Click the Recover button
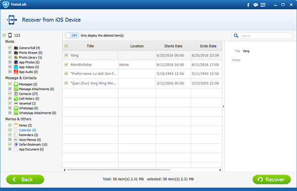This screenshot has height=191, width=297. (x=272, y=179)
